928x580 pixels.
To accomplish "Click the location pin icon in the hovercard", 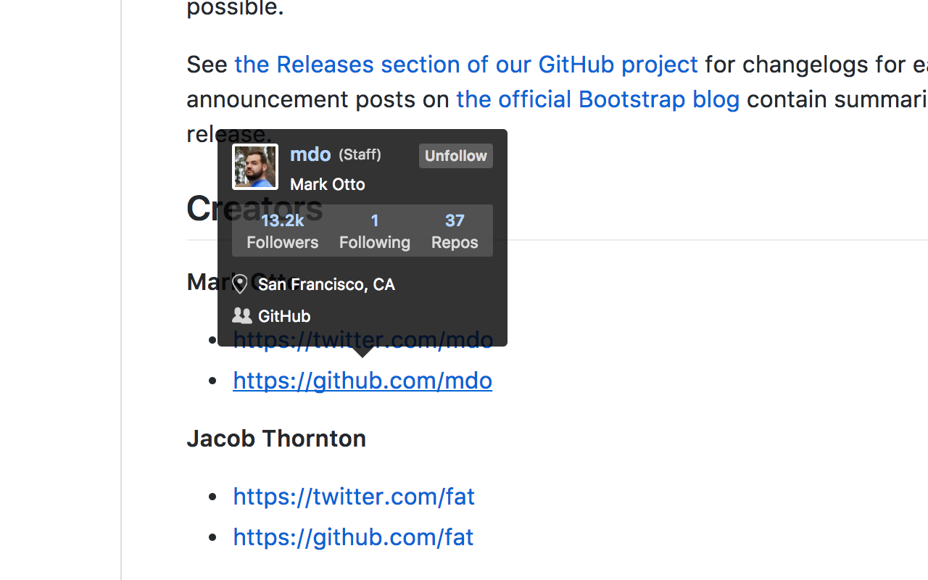I will tap(241, 283).
